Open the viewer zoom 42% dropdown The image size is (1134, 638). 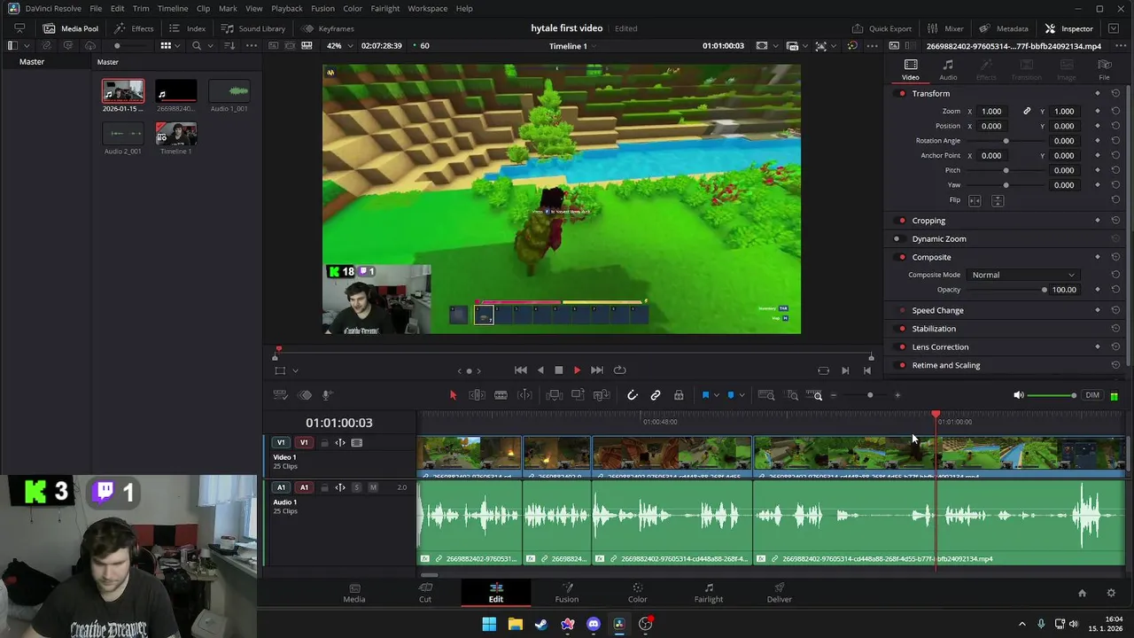[341, 45]
